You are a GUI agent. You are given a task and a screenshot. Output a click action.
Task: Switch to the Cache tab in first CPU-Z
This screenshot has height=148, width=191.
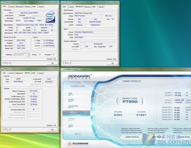click(x=11, y=7)
